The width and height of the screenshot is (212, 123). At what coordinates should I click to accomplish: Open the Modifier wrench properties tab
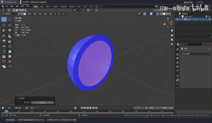click(x=178, y=80)
